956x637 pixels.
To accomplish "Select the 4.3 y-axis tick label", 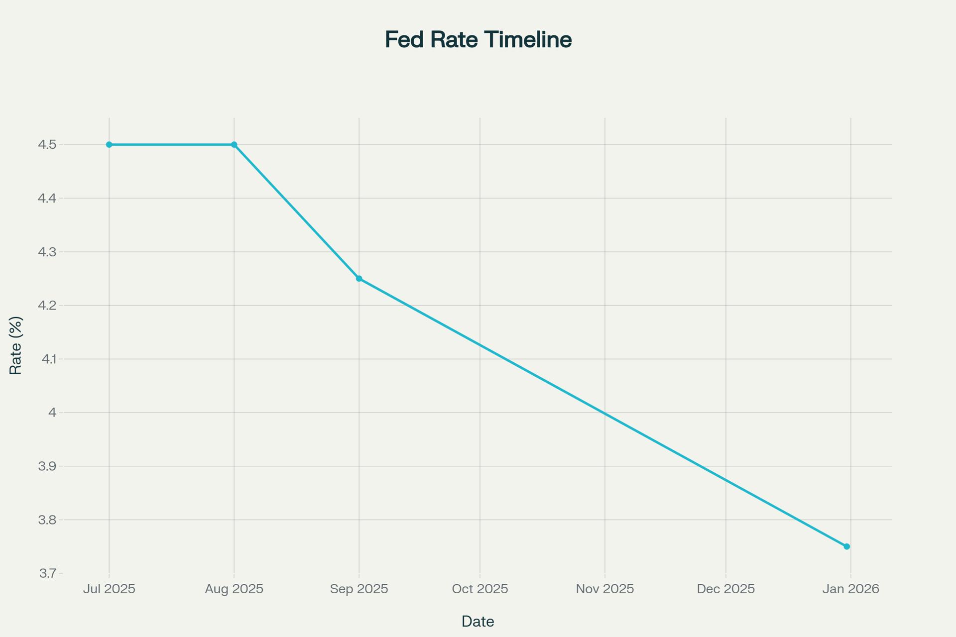I will pyautogui.click(x=47, y=252).
